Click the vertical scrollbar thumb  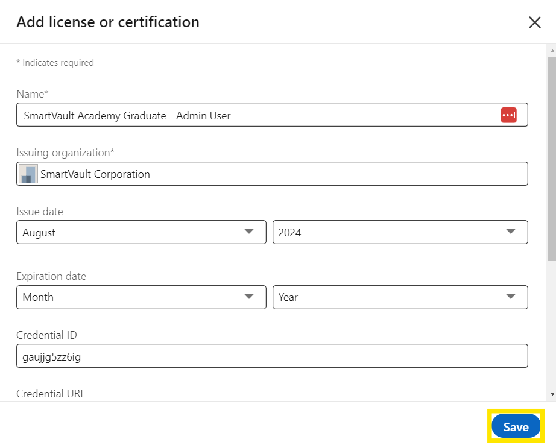coord(552,159)
